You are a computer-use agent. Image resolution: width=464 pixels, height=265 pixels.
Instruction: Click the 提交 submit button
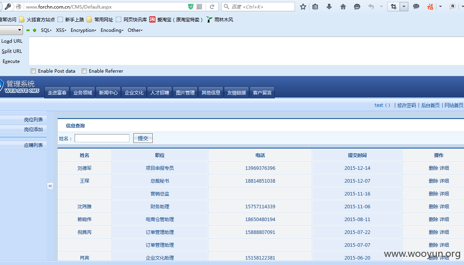[143, 138]
